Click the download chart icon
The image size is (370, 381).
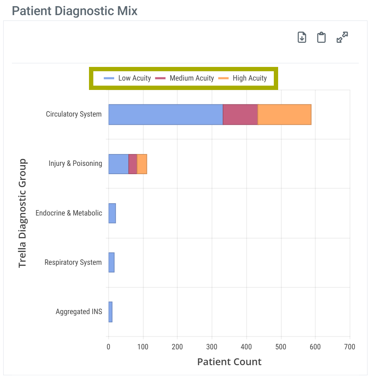[302, 37]
